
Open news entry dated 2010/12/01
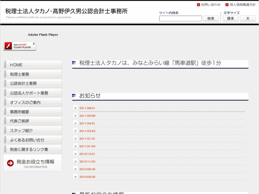tap(87, 154)
